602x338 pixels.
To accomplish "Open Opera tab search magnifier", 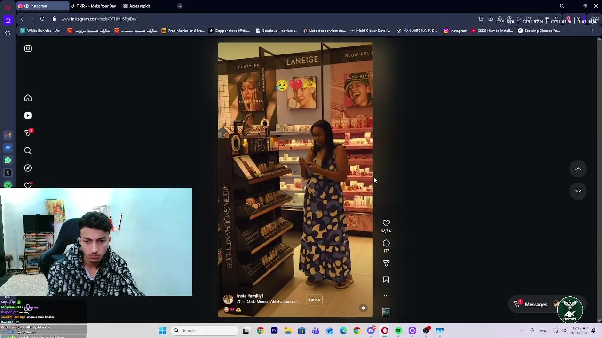I will pyautogui.click(x=562, y=6).
